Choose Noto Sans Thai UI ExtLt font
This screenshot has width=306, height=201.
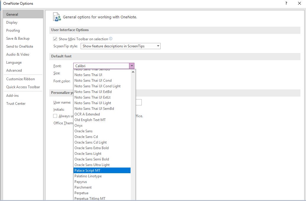tap(102, 97)
